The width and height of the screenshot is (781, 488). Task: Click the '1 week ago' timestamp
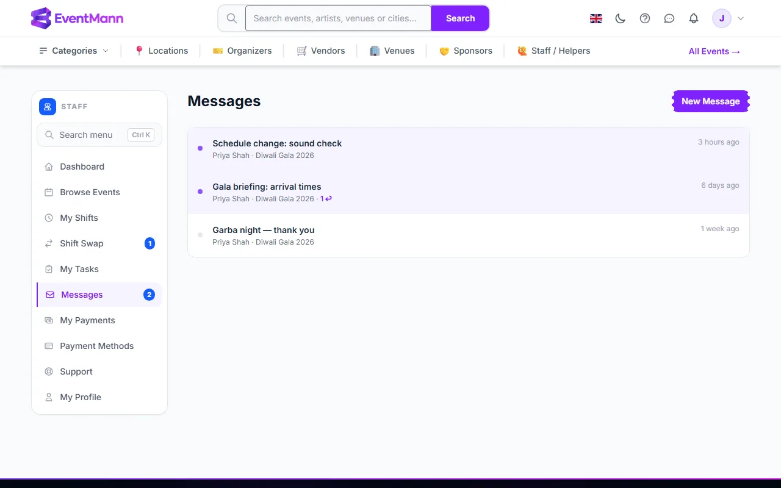point(720,229)
